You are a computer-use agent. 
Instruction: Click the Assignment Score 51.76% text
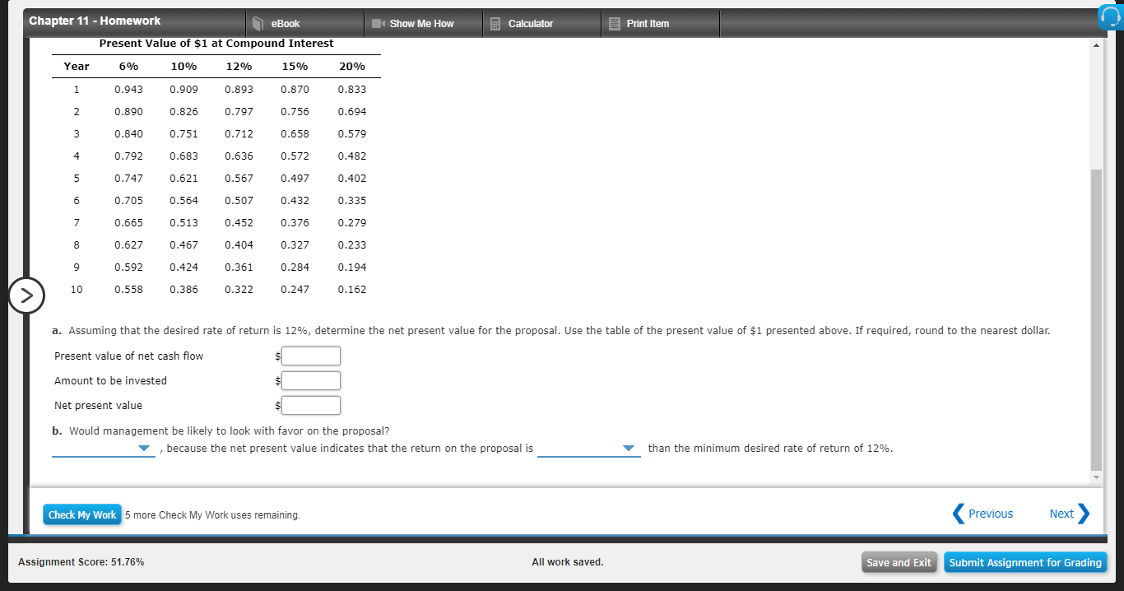(81, 562)
